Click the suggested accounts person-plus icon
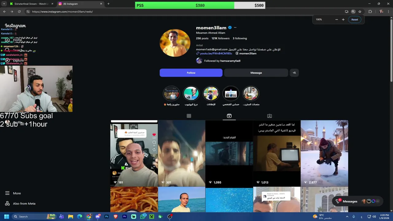Image resolution: width=393 pixels, height=221 pixels. tap(294, 73)
